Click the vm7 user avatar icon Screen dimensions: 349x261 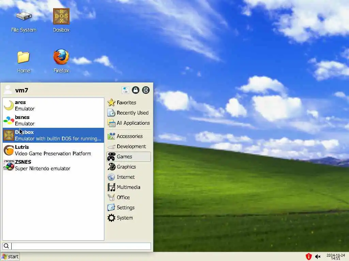[8, 90]
